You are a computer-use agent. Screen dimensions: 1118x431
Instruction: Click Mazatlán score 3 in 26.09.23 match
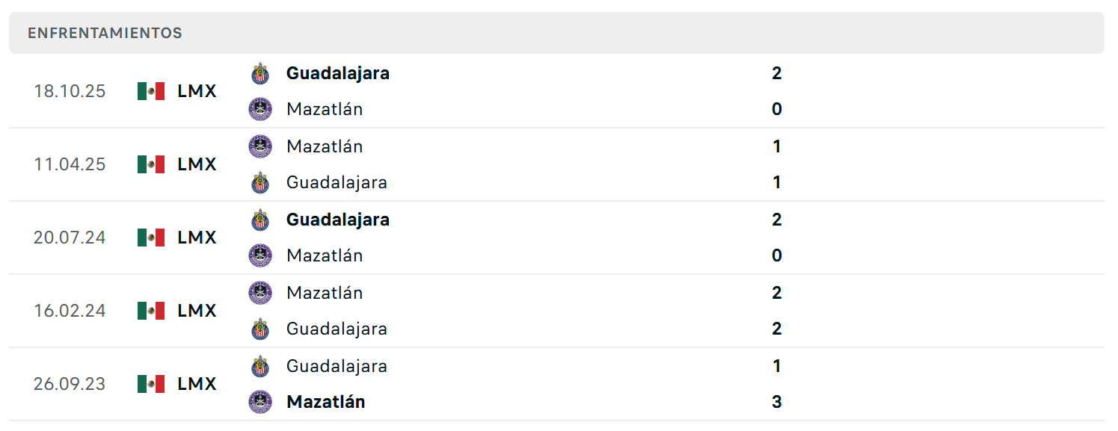pos(777,402)
